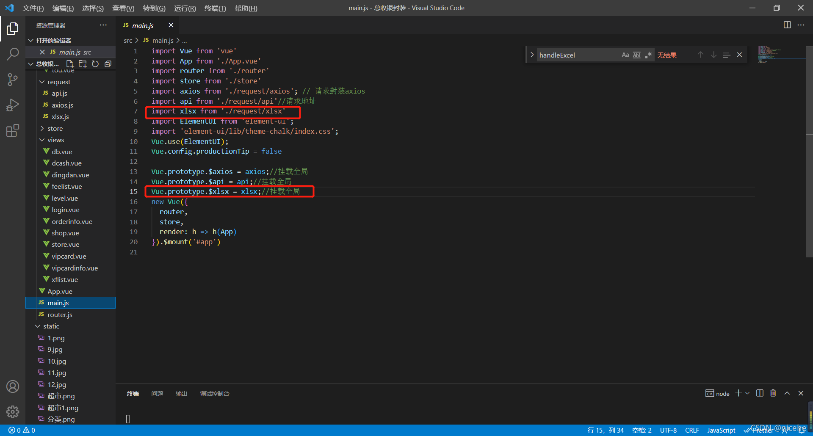Open router.js in file tree
Screen dimensions: 813x436
(60, 315)
